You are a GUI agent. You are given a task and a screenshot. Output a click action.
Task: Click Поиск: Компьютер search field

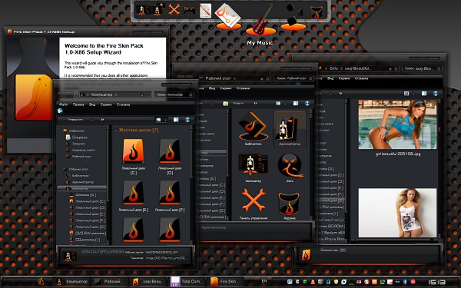click(174, 94)
